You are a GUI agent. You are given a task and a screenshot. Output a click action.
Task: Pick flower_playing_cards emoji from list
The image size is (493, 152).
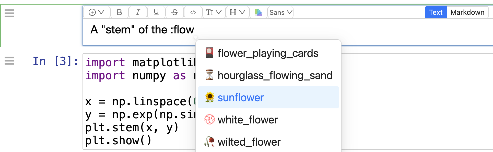268,53
